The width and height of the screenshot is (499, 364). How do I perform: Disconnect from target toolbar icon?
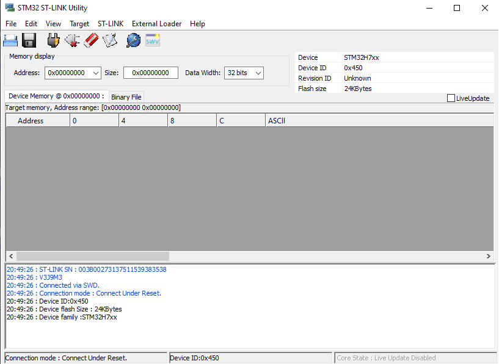(x=72, y=40)
